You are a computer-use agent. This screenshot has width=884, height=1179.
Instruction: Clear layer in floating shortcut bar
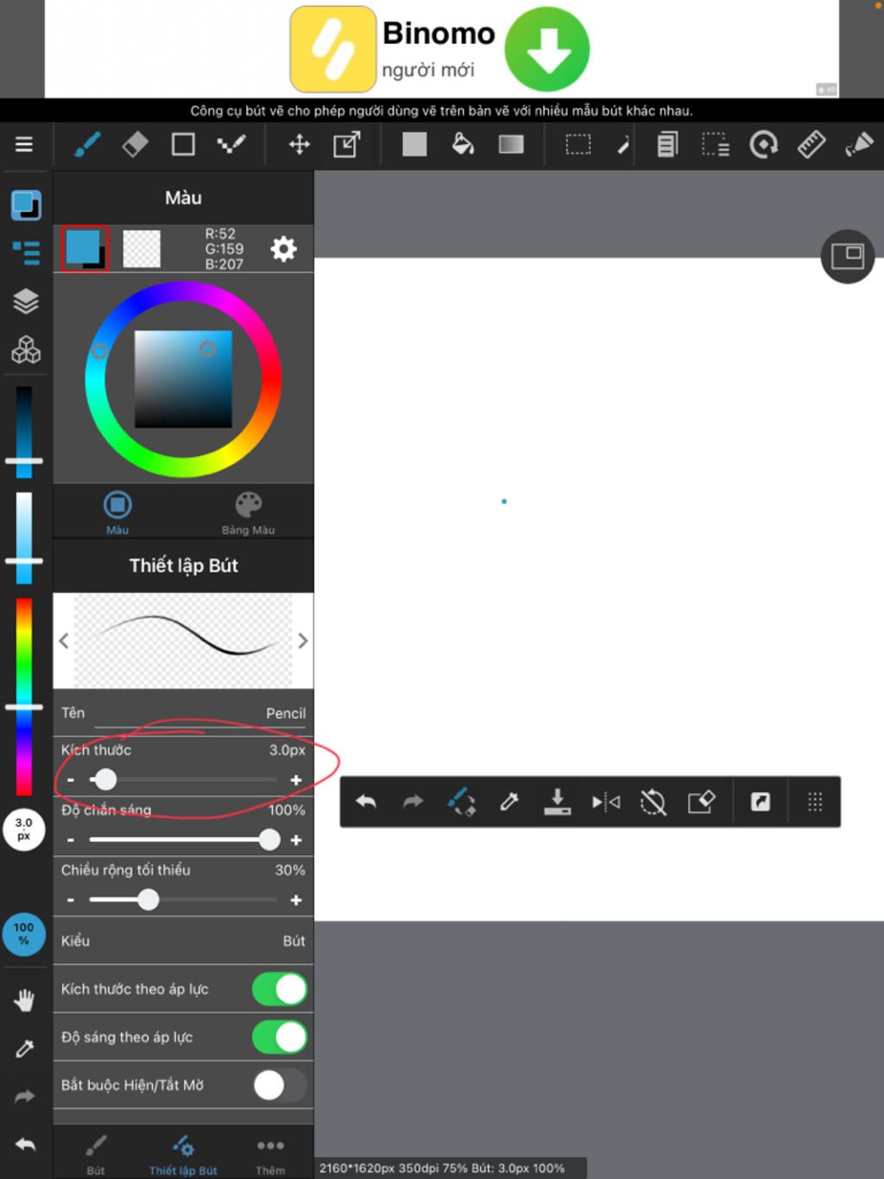tap(702, 802)
